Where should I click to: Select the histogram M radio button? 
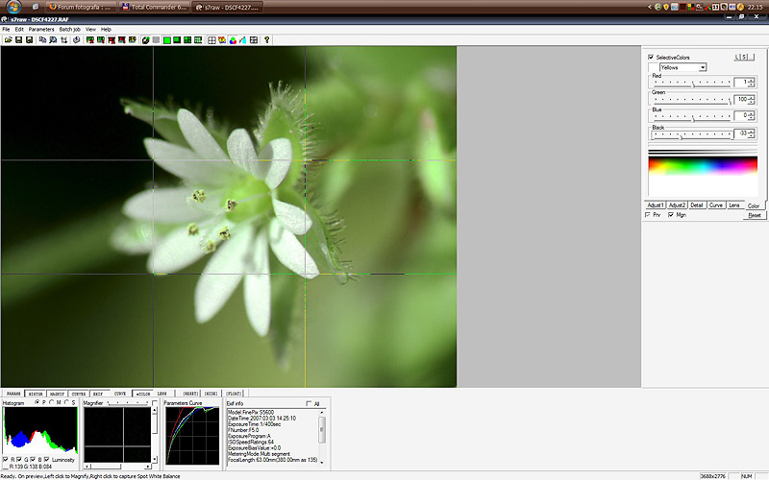pos(52,402)
